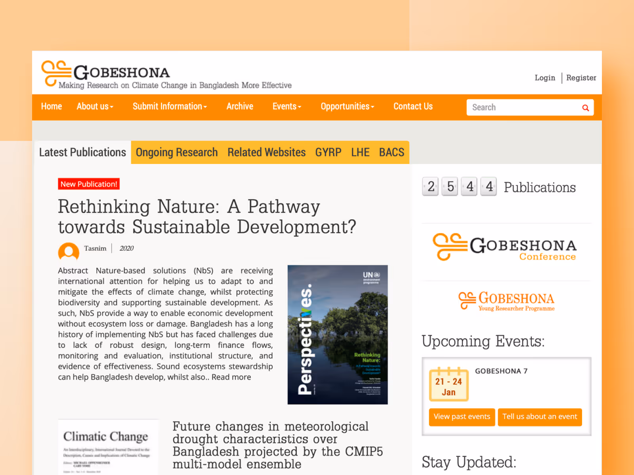
Task: Open Future changes in meteorological drought article
Action: point(277,445)
